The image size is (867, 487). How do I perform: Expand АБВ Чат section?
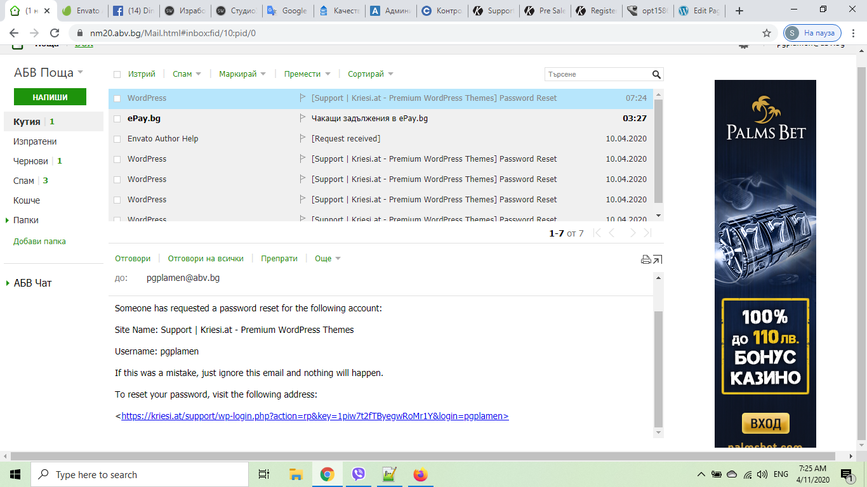coord(7,283)
